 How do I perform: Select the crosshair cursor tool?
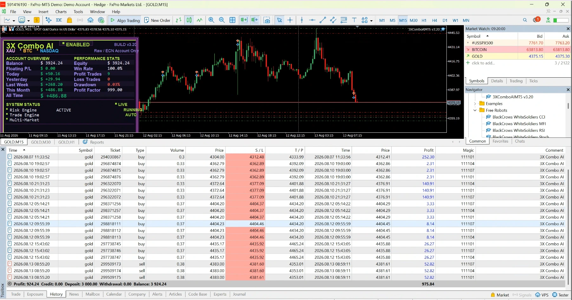pos(290,20)
